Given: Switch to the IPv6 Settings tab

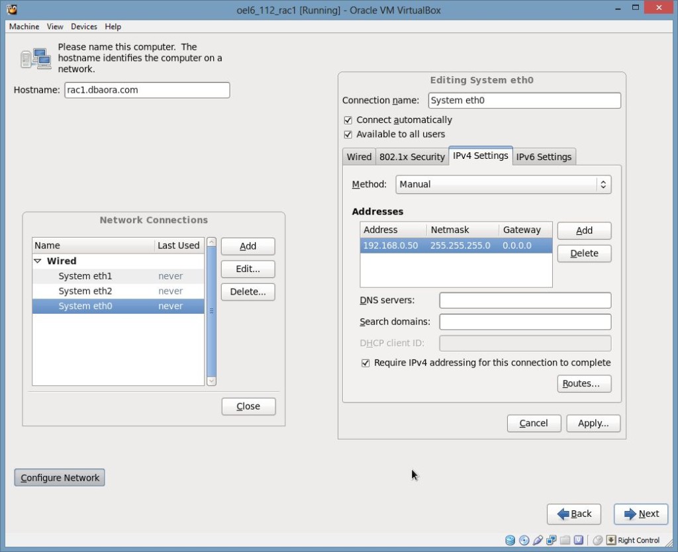Looking at the screenshot, I should (x=544, y=157).
